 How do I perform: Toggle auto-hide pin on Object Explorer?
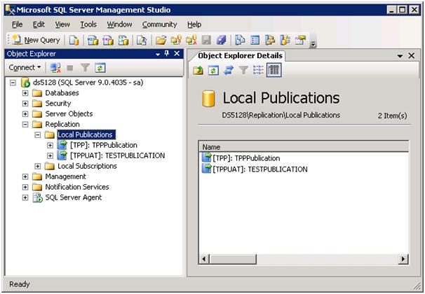167,54
